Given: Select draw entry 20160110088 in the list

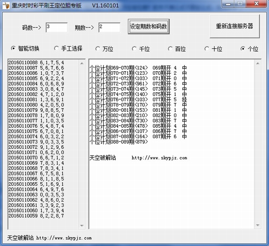Looking at the screenshot, I should click(x=36, y=63).
